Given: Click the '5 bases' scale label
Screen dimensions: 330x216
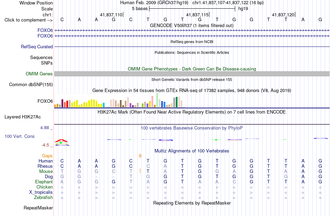Looking at the screenshot, I should [x=140, y=9].
